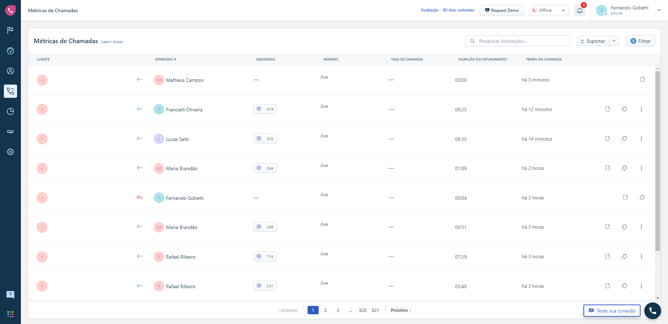Screen dimensions: 668x324
Task: Click the Request Demo button
Action: click(502, 10)
